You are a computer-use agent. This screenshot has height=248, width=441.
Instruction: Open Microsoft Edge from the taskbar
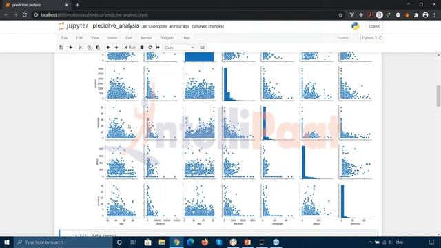(191, 242)
